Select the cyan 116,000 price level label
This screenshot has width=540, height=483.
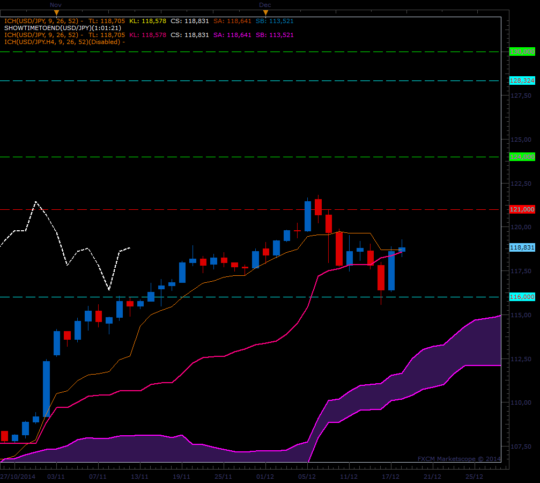coord(522,296)
